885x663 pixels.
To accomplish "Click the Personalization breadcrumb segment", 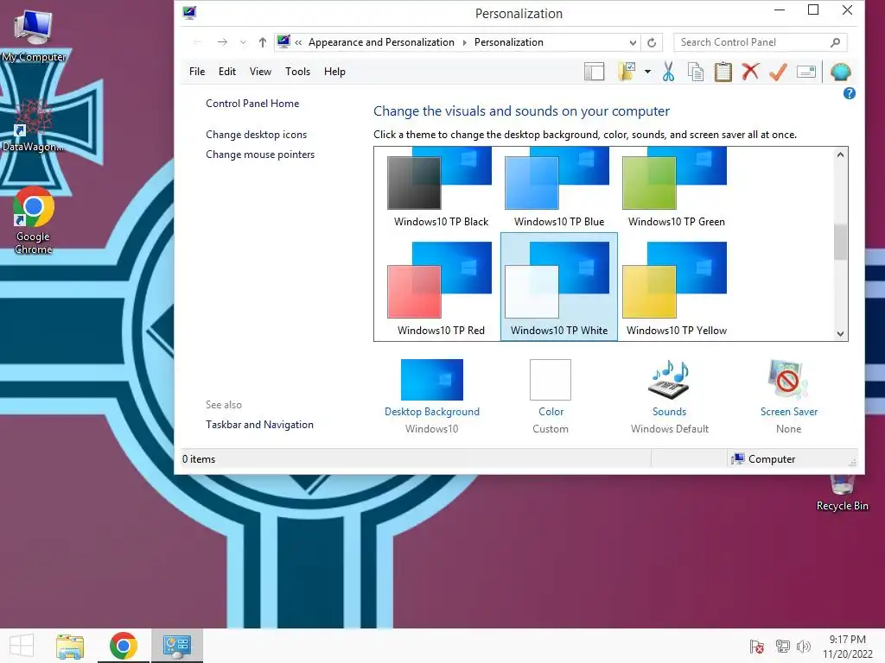I will coord(508,42).
